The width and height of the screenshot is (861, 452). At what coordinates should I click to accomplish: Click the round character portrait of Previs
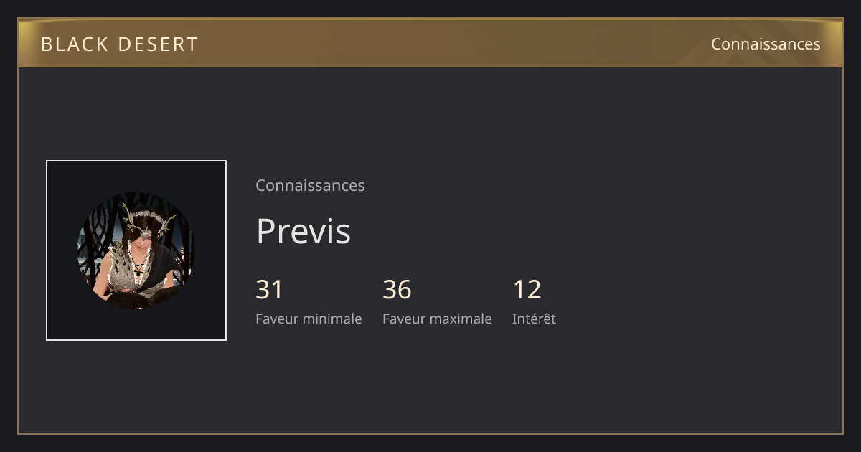tap(136, 250)
